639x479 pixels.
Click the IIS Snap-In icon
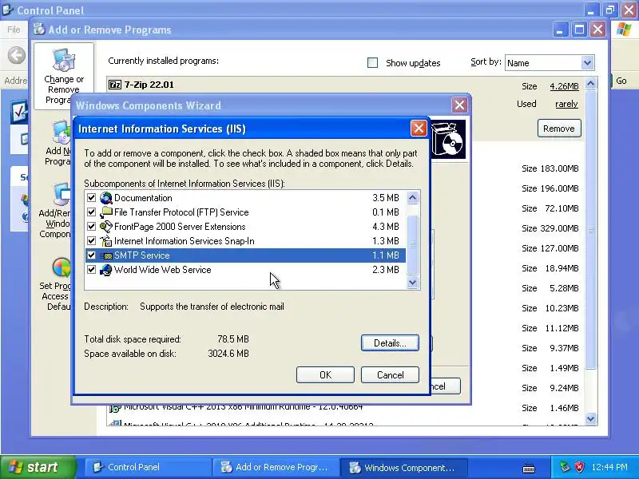click(106, 241)
